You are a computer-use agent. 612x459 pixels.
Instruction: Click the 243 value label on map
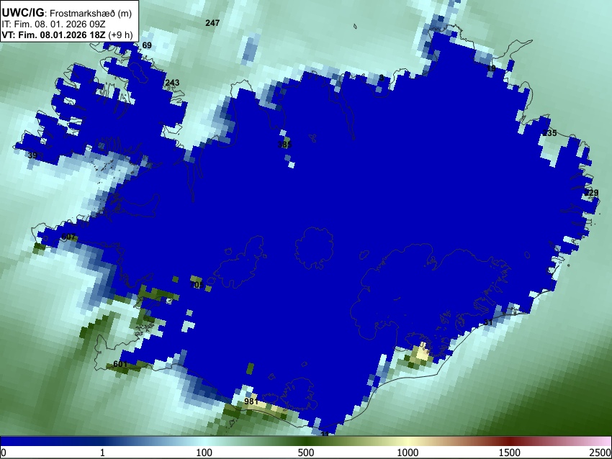(x=172, y=82)
